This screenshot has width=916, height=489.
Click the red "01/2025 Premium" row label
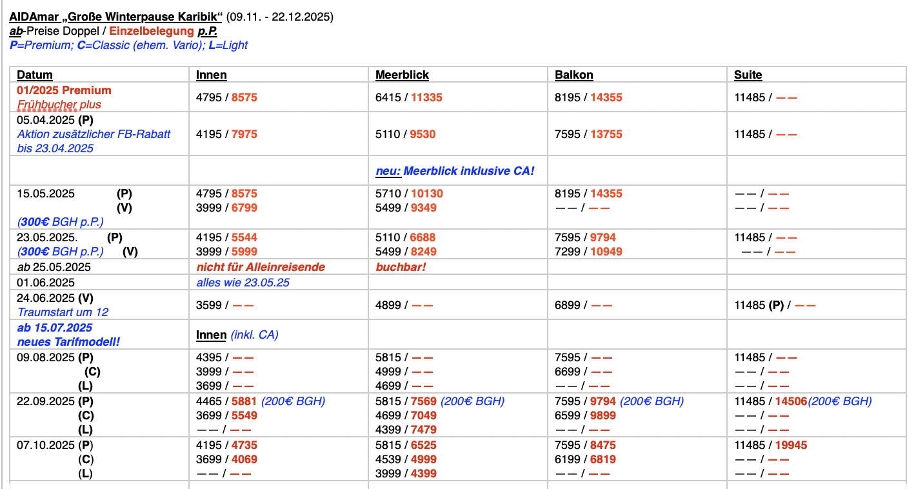click(65, 90)
